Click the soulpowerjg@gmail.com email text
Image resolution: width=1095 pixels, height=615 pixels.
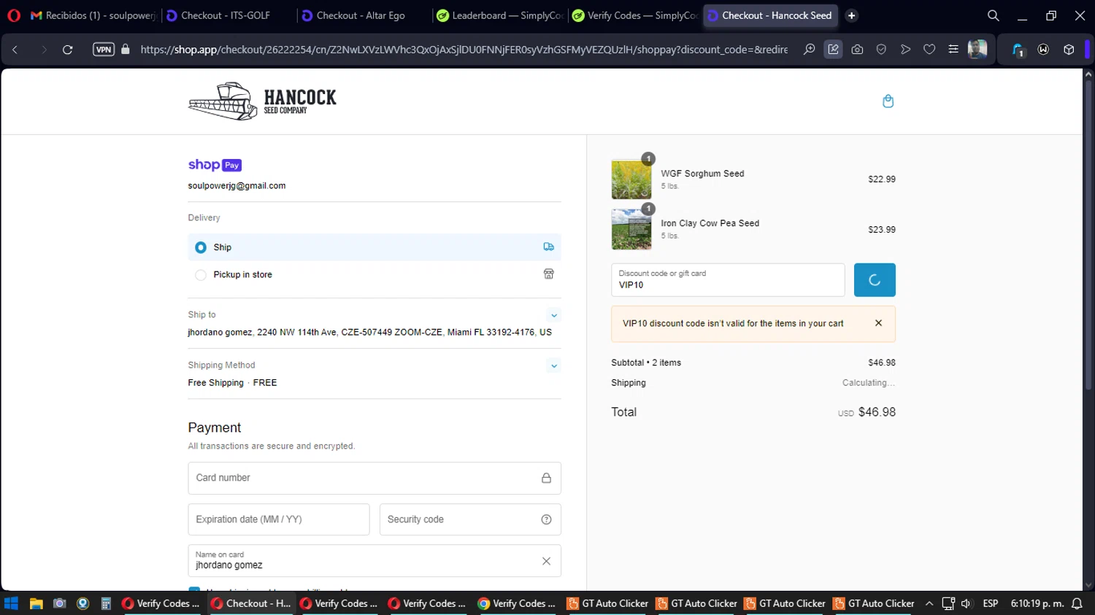point(237,186)
